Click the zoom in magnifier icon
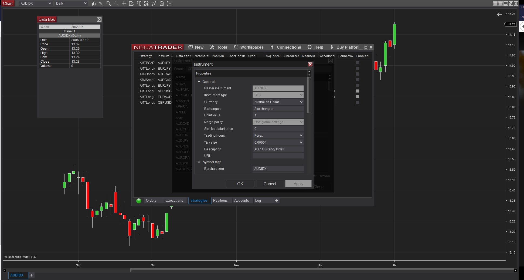Image resolution: width=524 pixels, height=280 pixels. [108, 4]
